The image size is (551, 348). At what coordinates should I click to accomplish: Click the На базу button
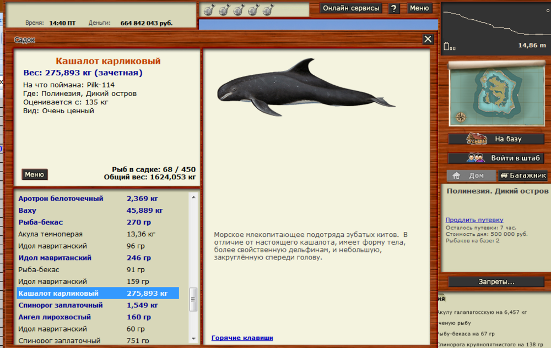click(496, 139)
